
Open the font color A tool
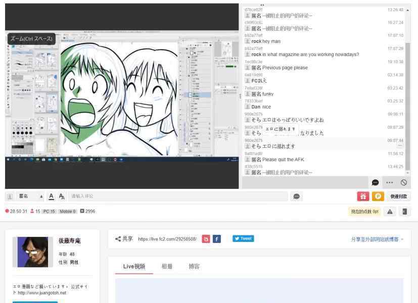(x=51, y=196)
